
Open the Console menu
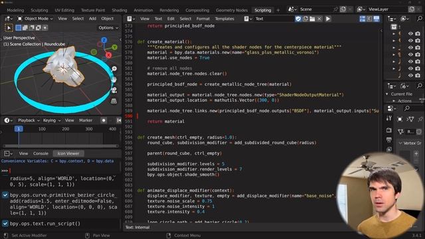(x=41, y=153)
